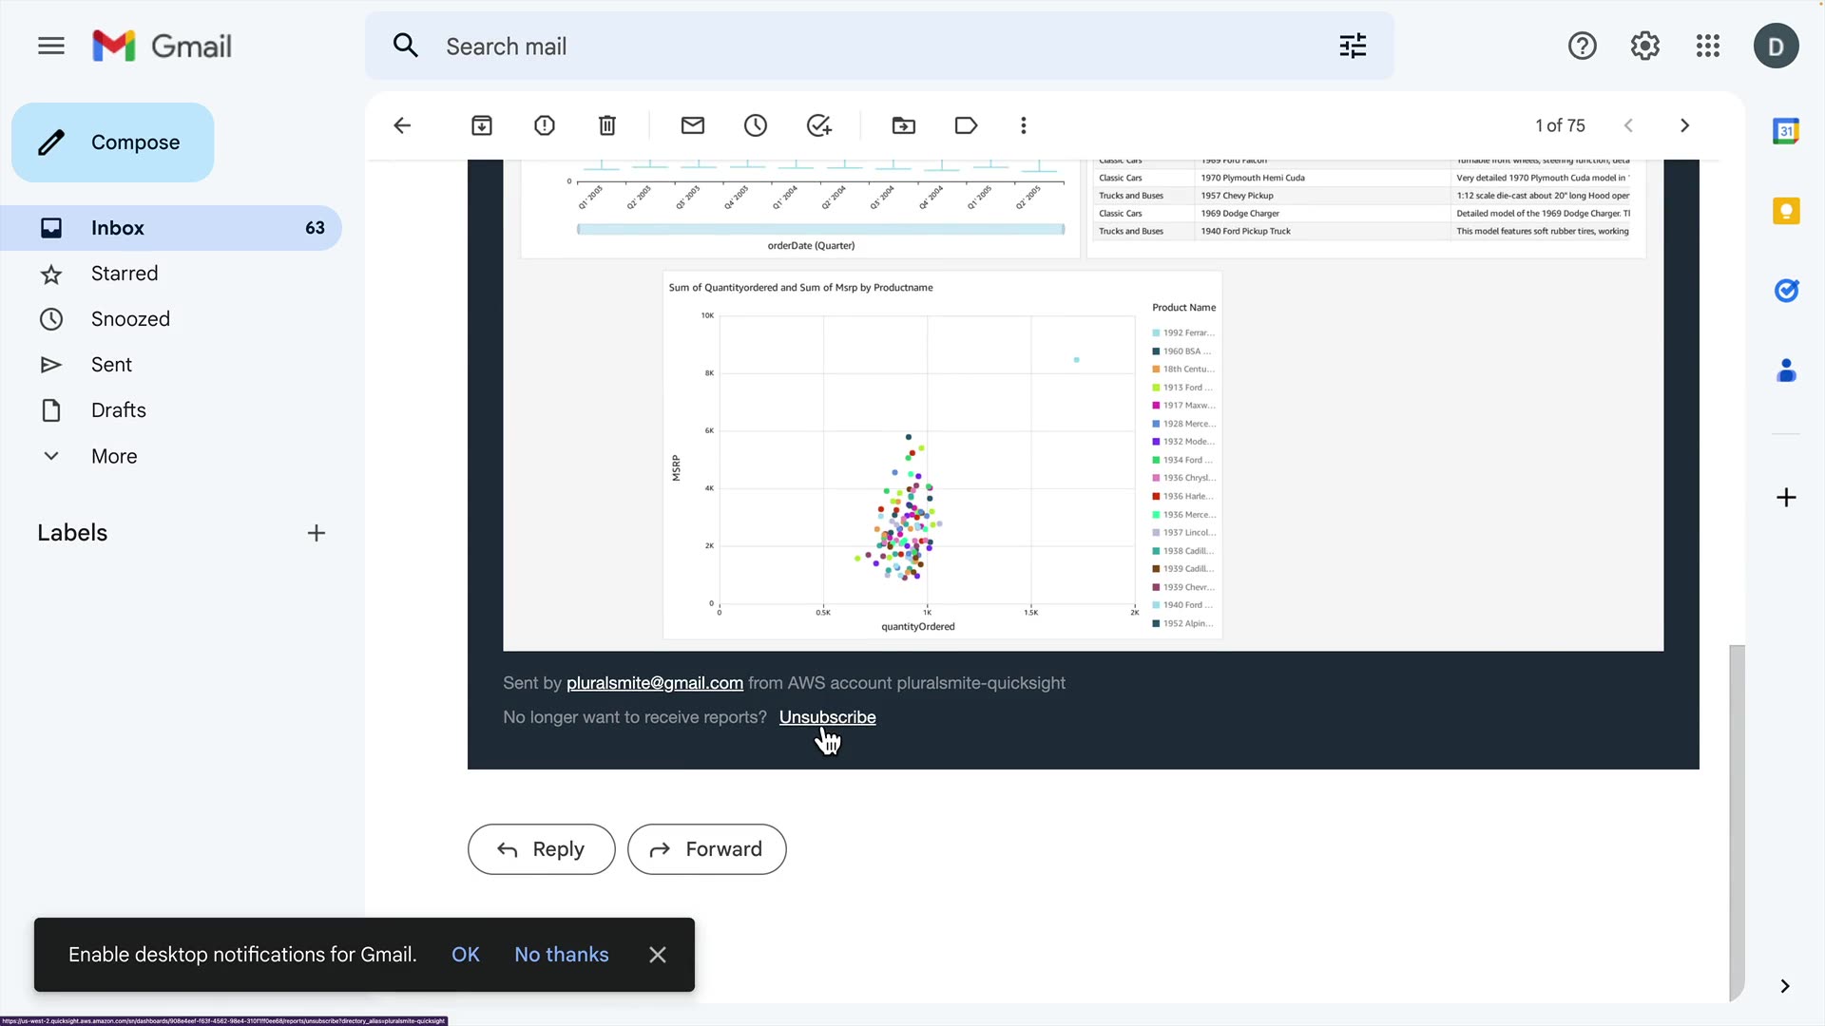Delete email with trash icon

(607, 125)
